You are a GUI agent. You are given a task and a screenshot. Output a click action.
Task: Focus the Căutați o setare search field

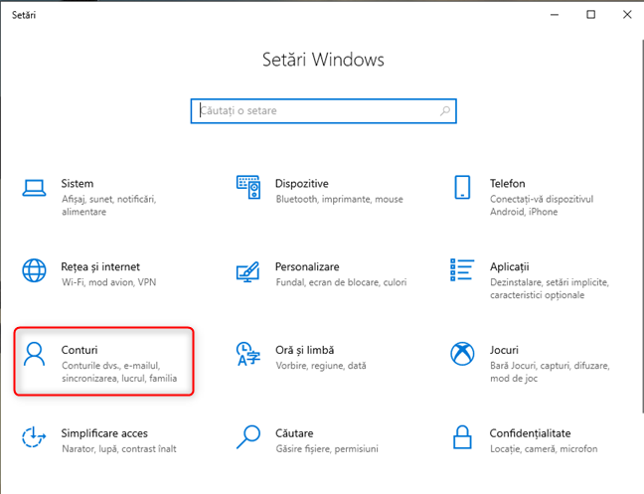click(x=324, y=111)
